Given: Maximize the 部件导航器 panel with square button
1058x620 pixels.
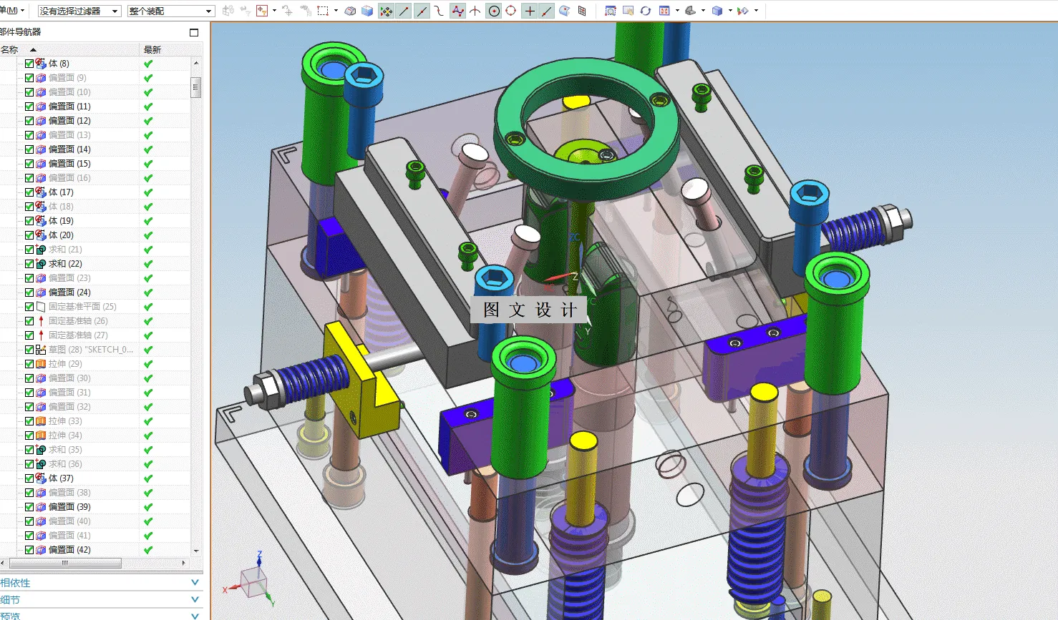Looking at the screenshot, I should (x=194, y=32).
